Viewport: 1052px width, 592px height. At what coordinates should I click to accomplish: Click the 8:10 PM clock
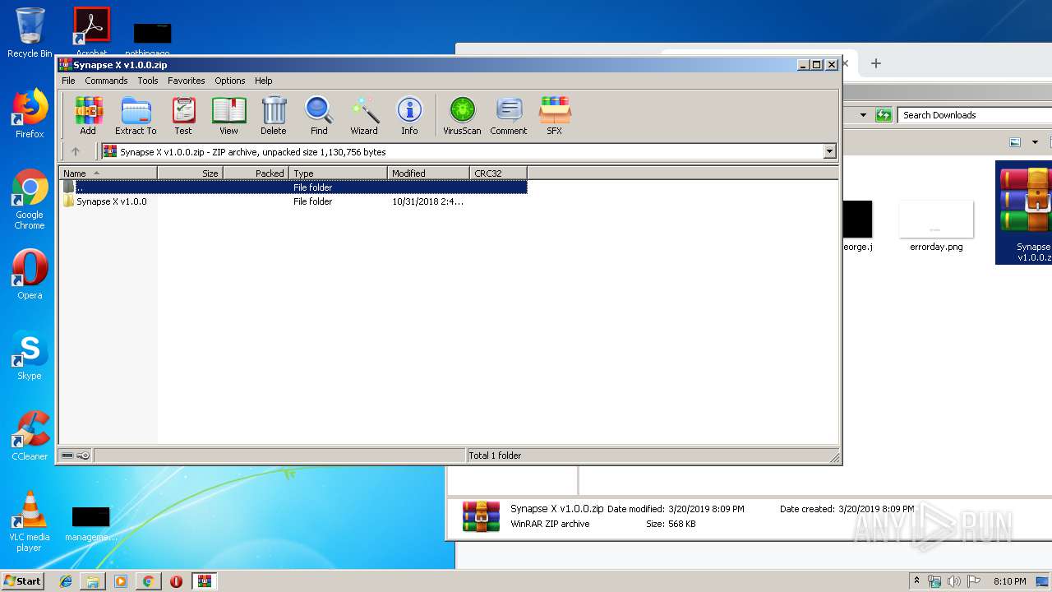pyautogui.click(x=1010, y=581)
